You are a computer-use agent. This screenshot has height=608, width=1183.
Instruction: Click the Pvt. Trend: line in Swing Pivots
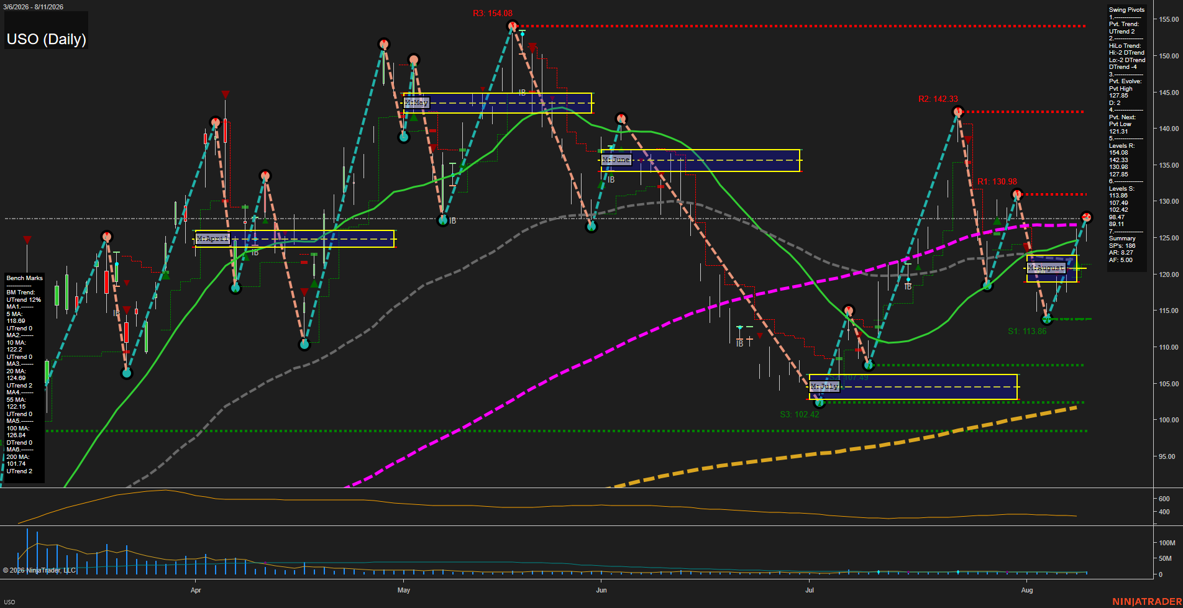(1124, 24)
